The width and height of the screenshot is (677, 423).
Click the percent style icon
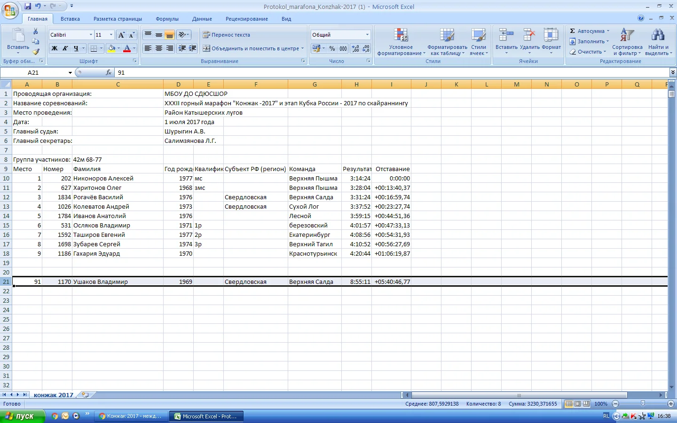(332, 48)
